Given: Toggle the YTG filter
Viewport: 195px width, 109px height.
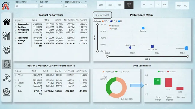Looking at the screenshot, I should (185, 6).
